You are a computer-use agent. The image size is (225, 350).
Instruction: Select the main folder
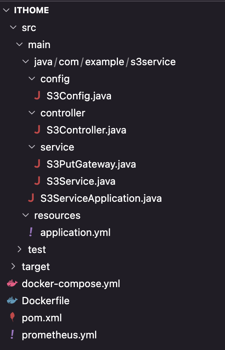pos(39,45)
